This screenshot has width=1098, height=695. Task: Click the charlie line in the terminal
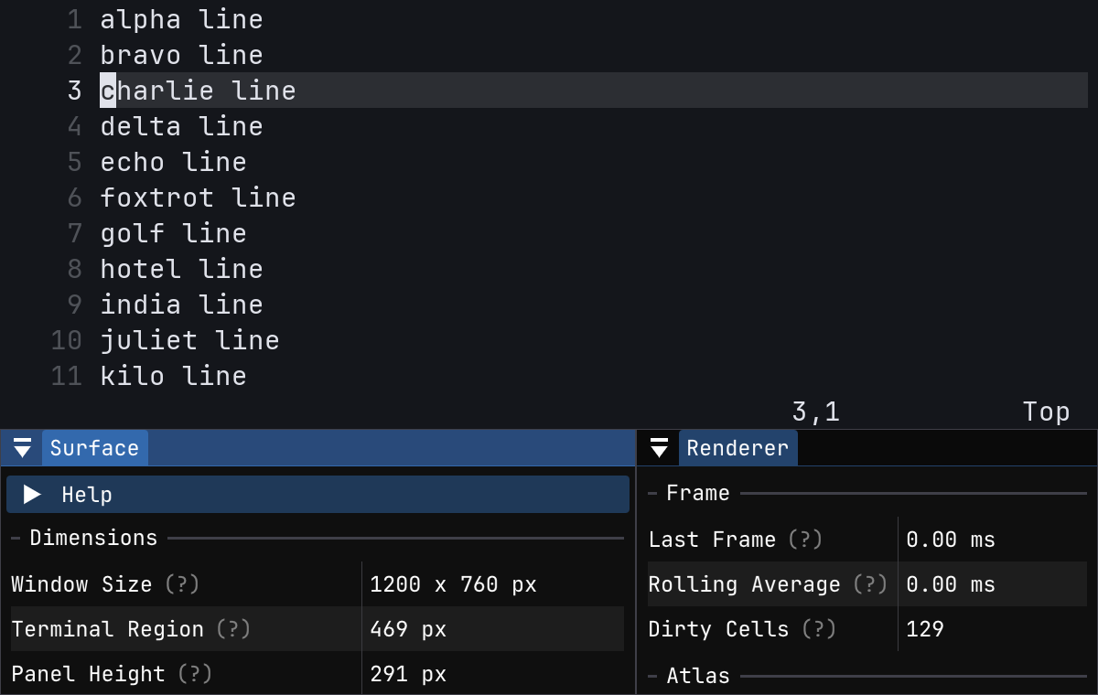(198, 90)
